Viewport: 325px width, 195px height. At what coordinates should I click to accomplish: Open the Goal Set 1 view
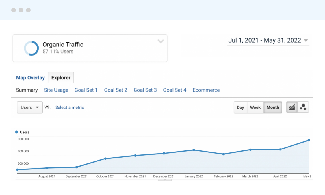86,90
